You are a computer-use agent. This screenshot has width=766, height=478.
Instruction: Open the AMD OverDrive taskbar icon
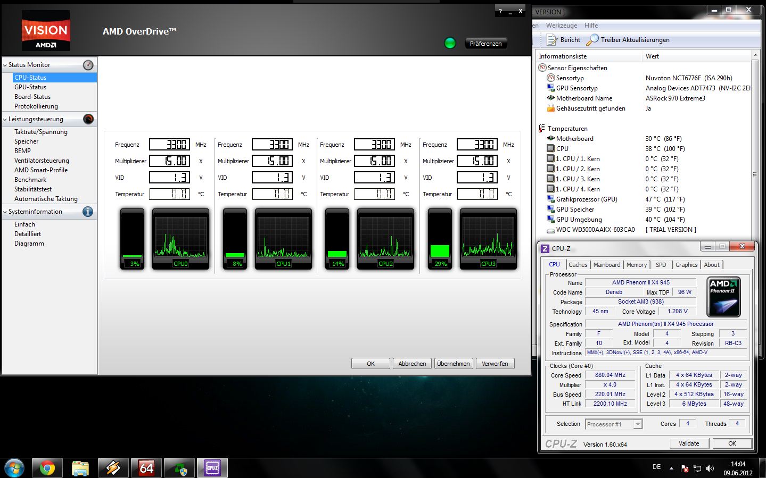pos(179,468)
